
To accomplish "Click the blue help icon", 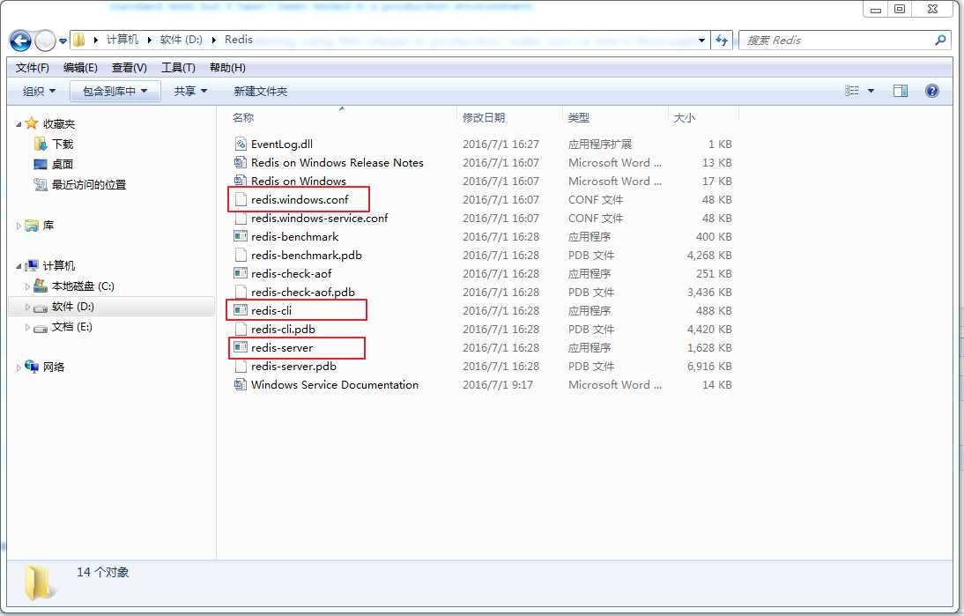I will tap(932, 91).
